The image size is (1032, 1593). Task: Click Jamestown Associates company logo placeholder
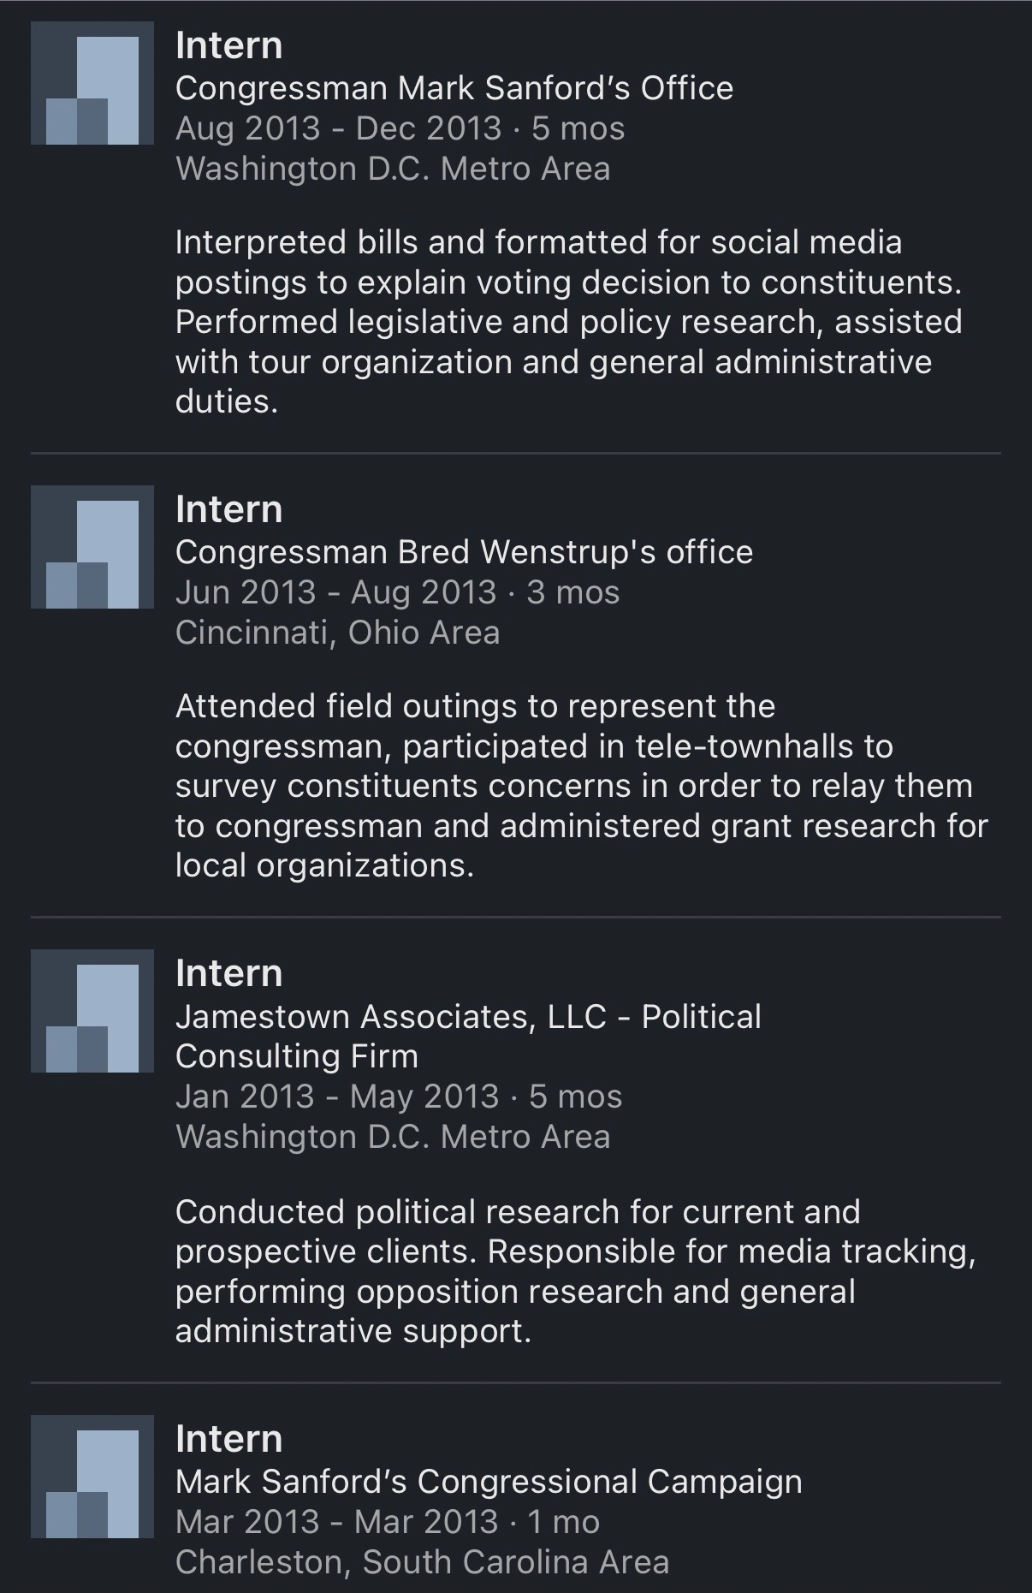tap(92, 1012)
